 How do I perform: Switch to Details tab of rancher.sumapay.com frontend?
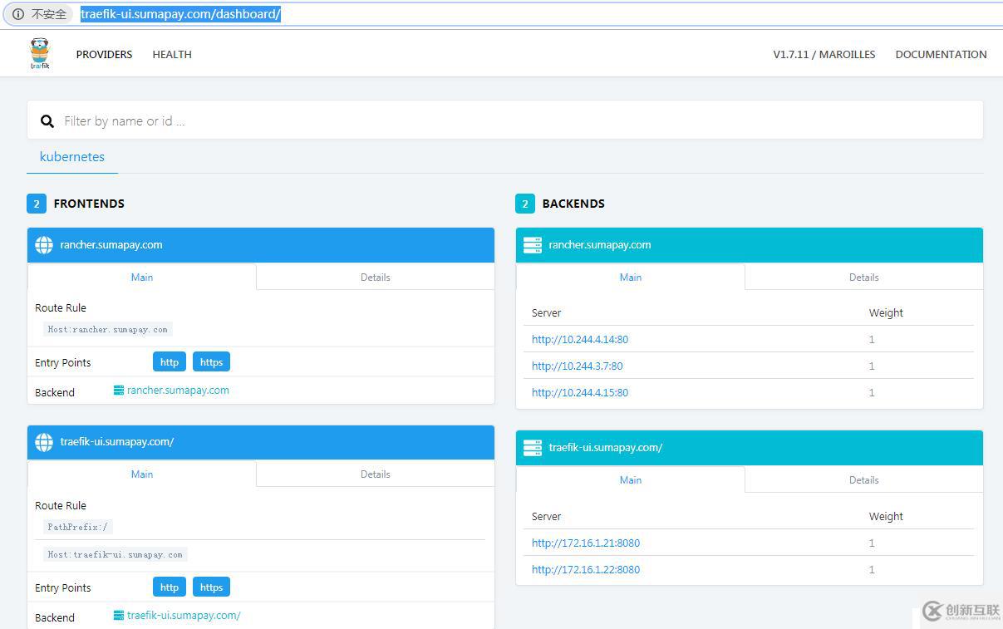pyautogui.click(x=376, y=277)
